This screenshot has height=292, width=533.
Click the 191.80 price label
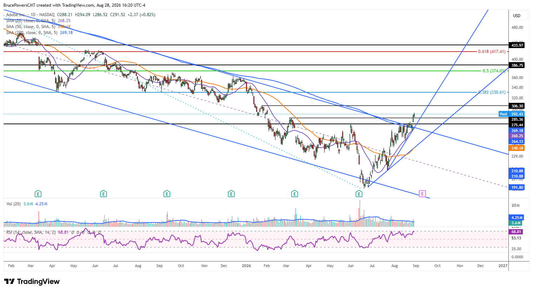coord(517,187)
